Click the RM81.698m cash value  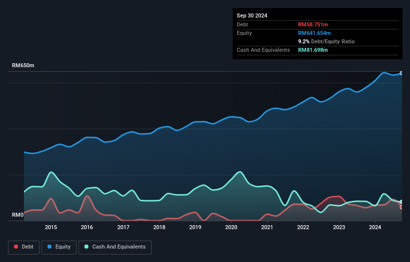[x=313, y=50]
